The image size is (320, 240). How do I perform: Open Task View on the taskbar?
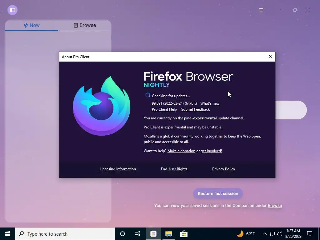(137, 234)
